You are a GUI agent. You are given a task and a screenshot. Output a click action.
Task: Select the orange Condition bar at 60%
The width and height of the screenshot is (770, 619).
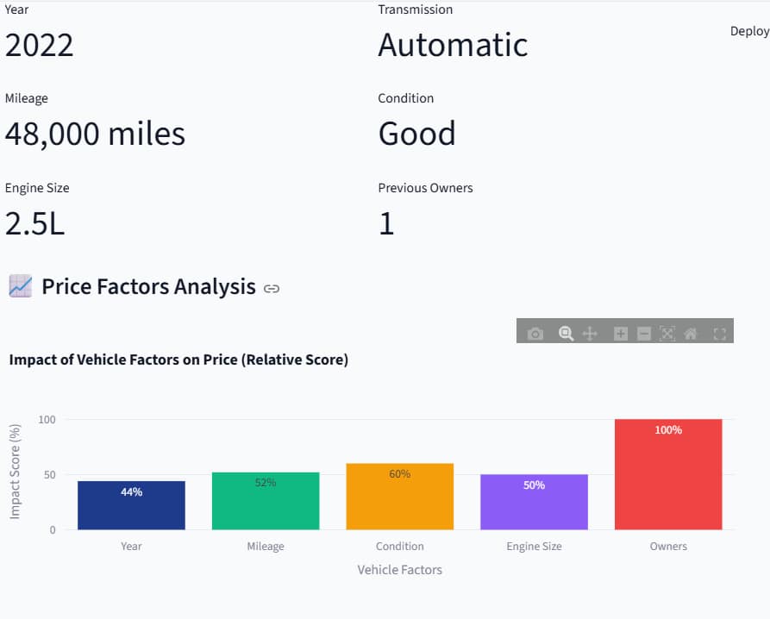(x=399, y=498)
